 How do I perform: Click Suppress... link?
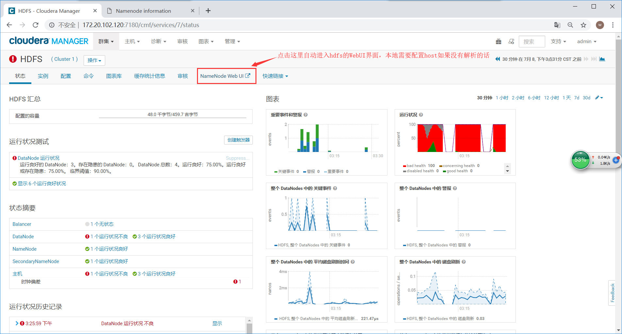(x=237, y=158)
